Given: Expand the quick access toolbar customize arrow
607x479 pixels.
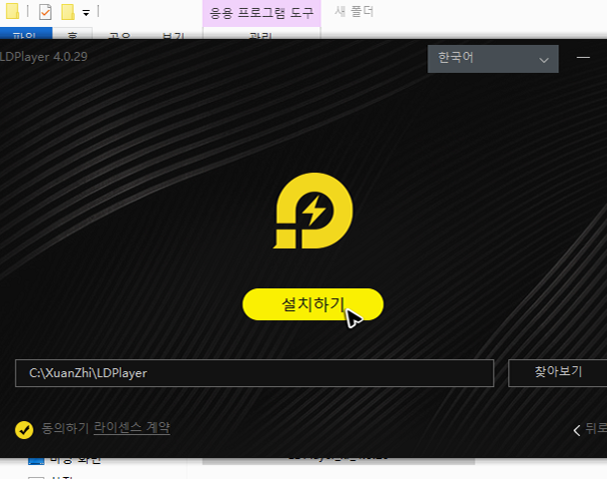Looking at the screenshot, I should 86,13.
